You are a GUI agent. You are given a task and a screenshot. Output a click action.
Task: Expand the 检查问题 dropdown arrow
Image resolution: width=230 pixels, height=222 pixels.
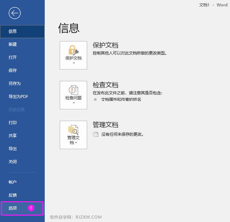(74, 103)
